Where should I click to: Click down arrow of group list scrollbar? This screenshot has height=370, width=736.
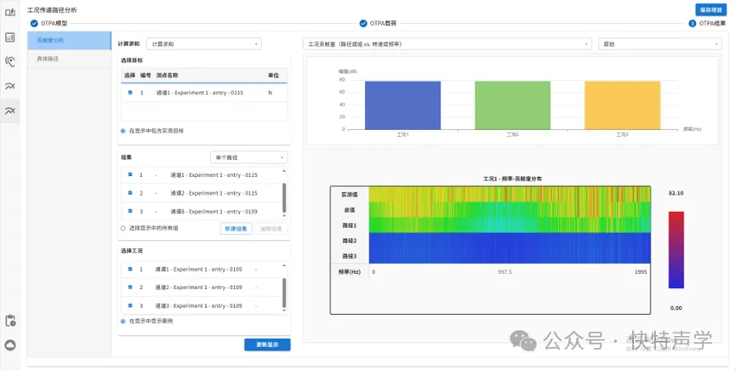284,215
